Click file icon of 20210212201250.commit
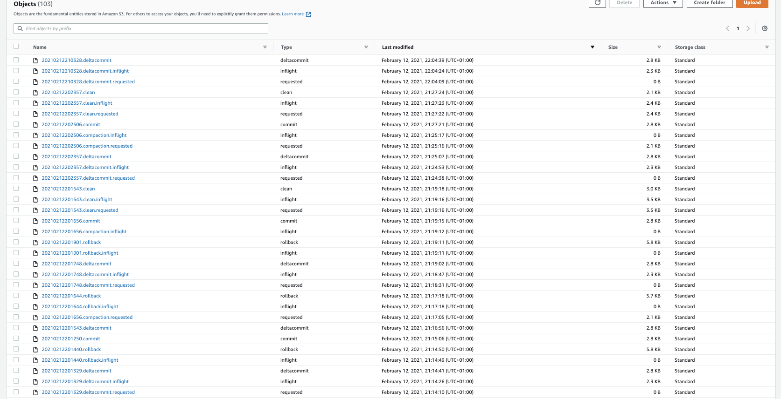Viewport: 781px width, 399px height. coord(35,339)
